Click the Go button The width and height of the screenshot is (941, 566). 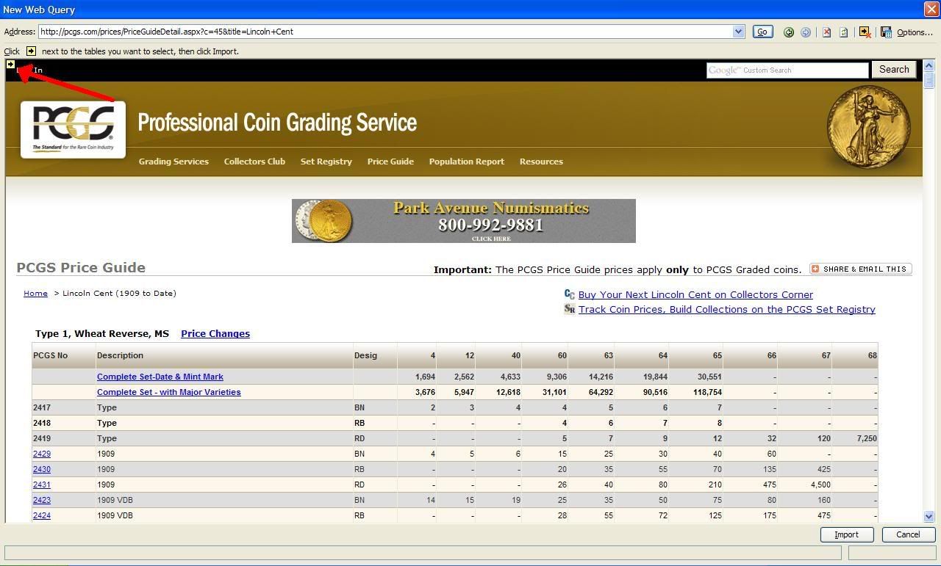pos(762,32)
